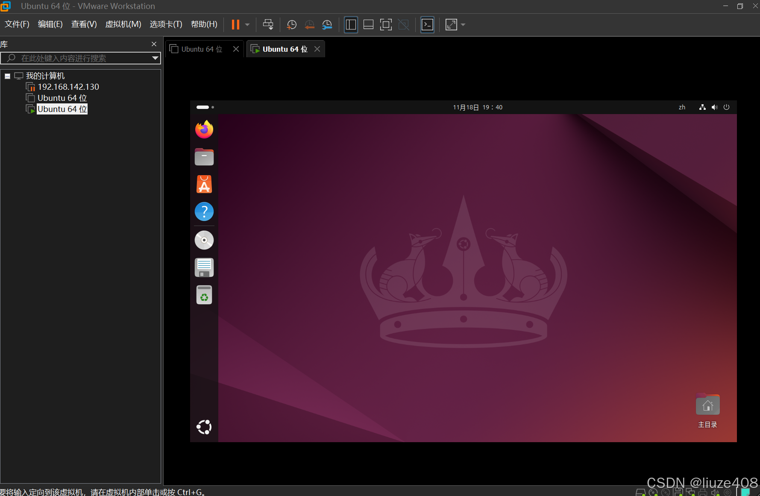Image resolution: width=760 pixels, height=496 pixels.
Task: Open the Ubuntu Activities overview indicator
Action: [205, 107]
